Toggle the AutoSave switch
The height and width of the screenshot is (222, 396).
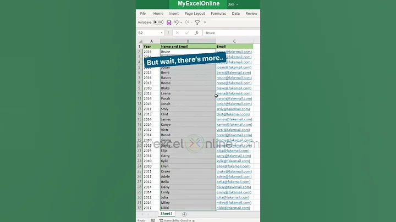click(158, 22)
